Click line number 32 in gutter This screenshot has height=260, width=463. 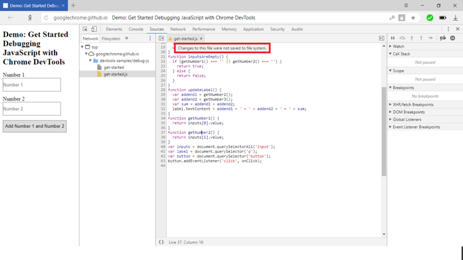point(163,109)
